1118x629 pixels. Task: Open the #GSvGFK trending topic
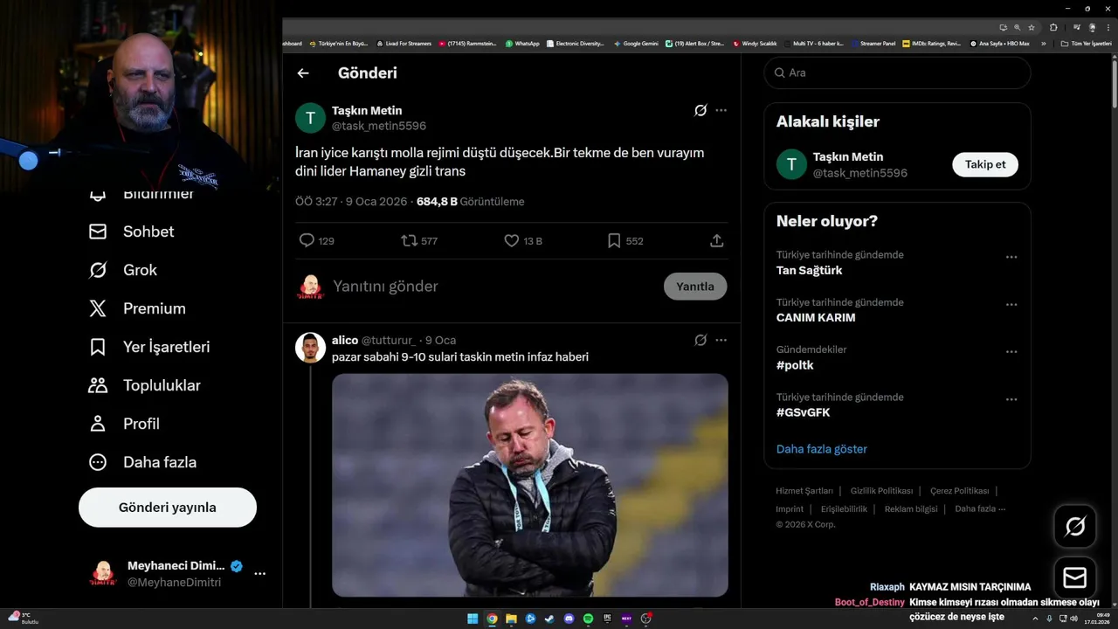[x=803, y=412]
